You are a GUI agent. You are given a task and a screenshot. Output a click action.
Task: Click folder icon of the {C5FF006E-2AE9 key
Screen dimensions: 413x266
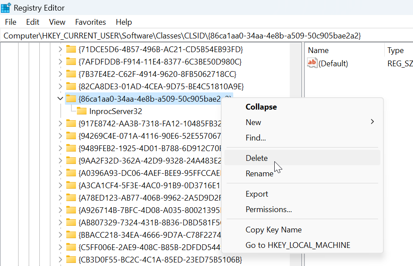click(71, 247)
